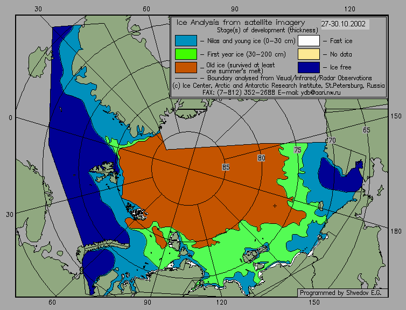Click the left-edge longitude label 0
The width and height of the screenshot is (406, 310).
click(10, 118)
